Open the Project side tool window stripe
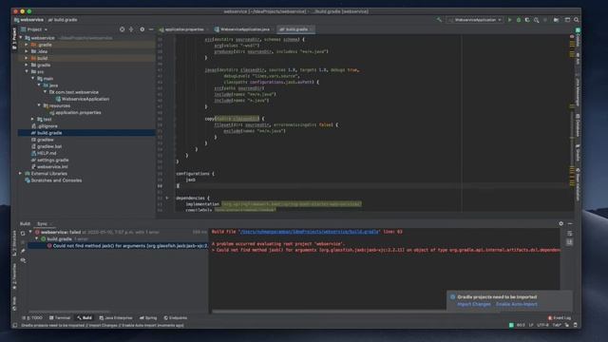The height and width of the screenshot is (342, 608). pos(14,38)
